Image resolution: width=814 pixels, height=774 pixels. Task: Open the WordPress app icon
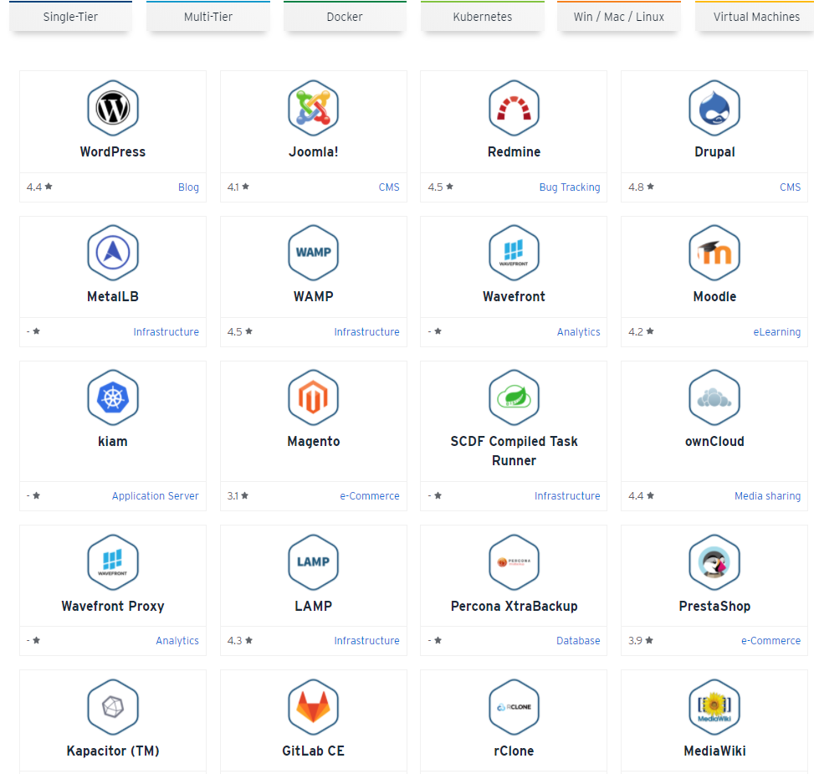pos(113,108)
